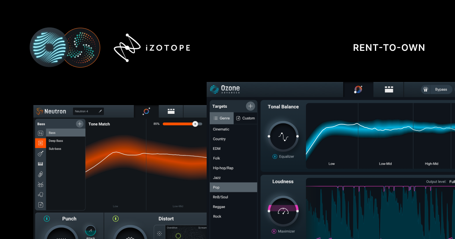
Task: Toggle the Distort module power button
Action: click(x=116, y=219)
